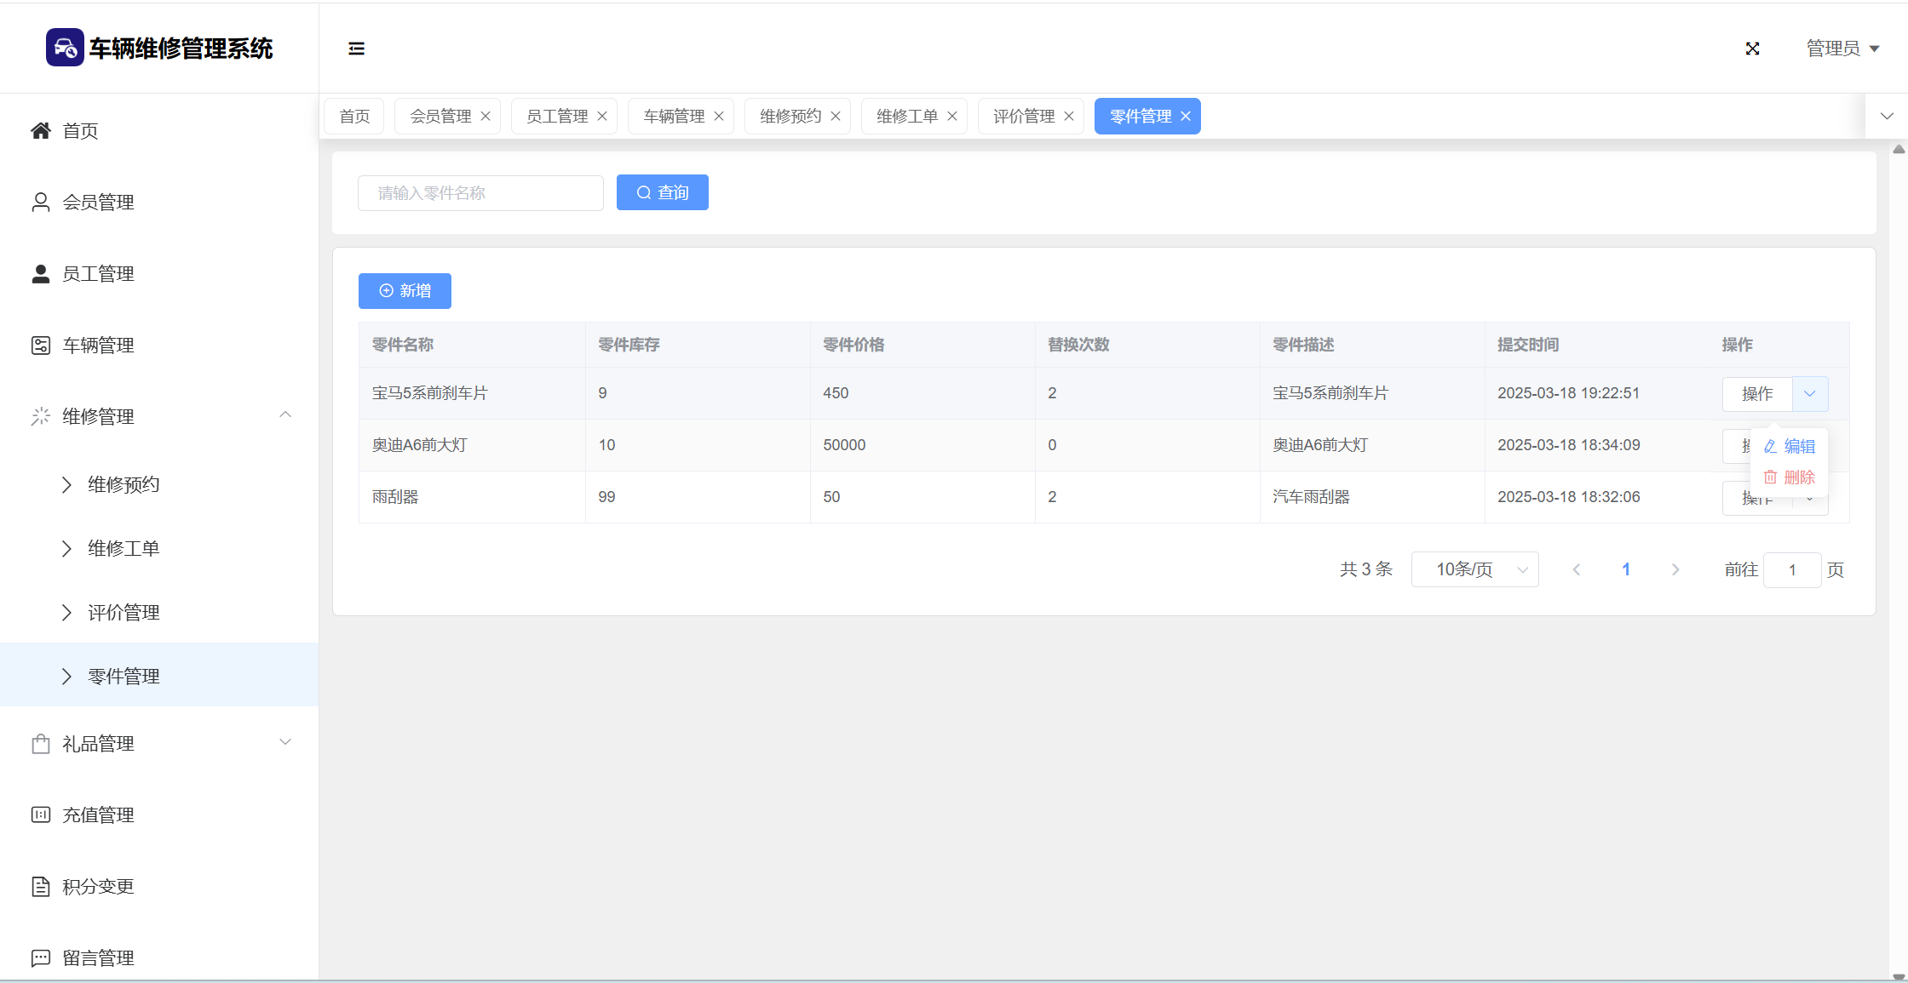The image size is (1908, 983).
Task: Open the 管理员 user dropdown
Action: 1842,49
